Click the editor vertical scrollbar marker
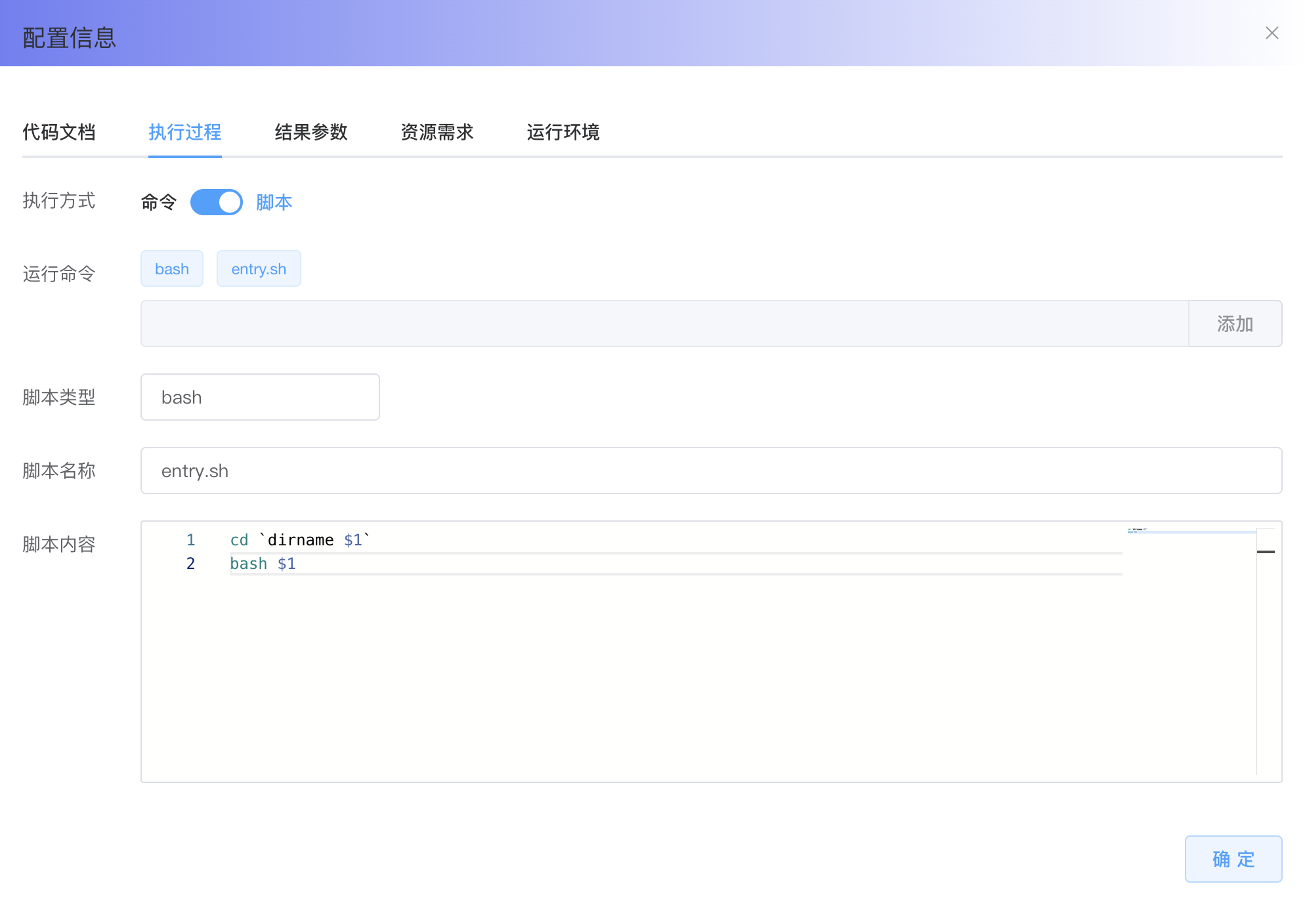The image size is (1305, 903). (1266, 552)
